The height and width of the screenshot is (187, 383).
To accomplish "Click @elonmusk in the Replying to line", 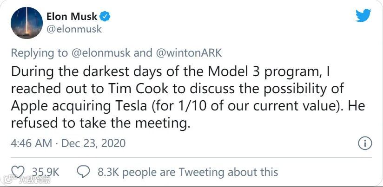I will click(100, 53).
